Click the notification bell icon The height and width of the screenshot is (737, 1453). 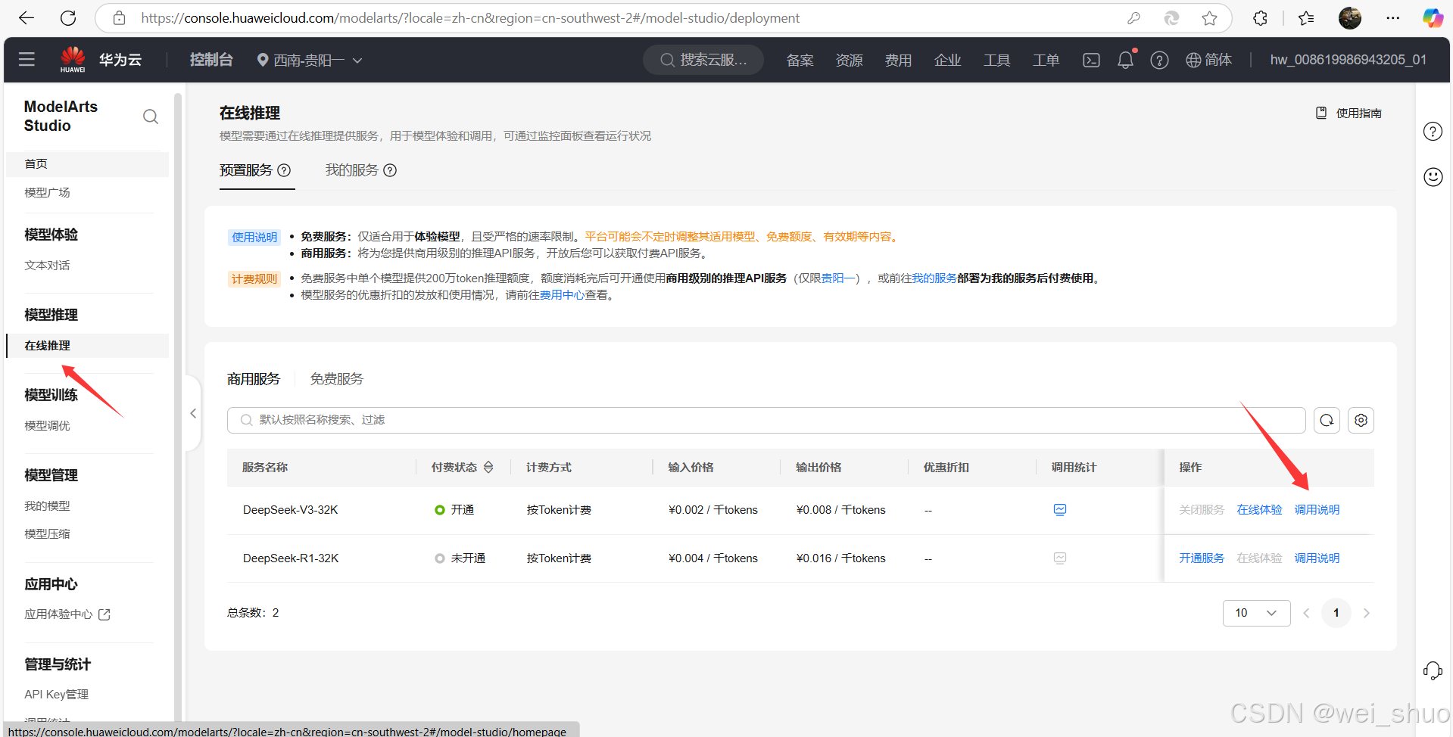click(x=1125, y=60)
